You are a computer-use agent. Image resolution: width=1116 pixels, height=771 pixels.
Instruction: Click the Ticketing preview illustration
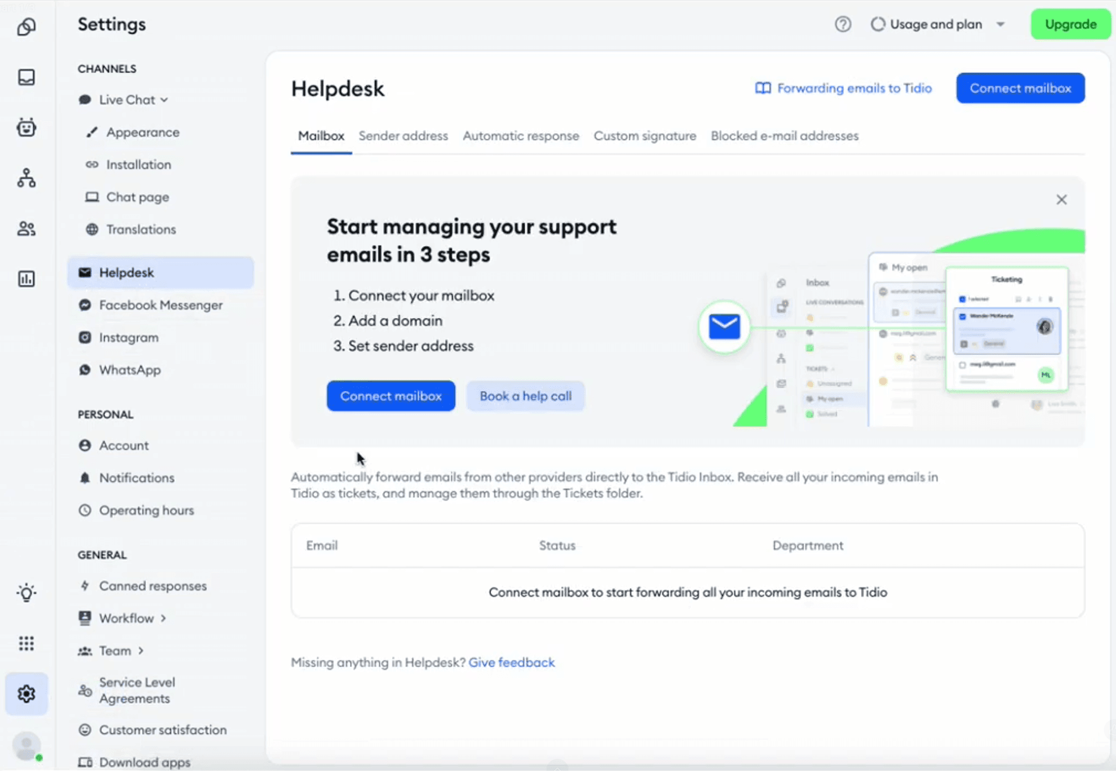[x=1007, y=329]
